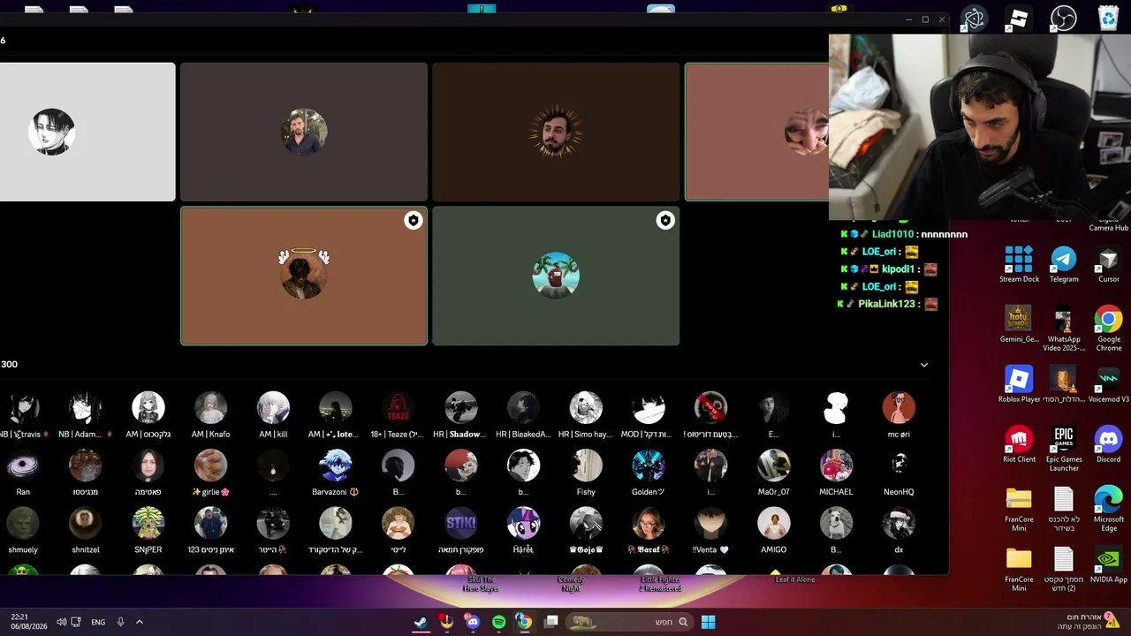The image size is (1131, 636).
Task: Click the taskbar search box
Action: 629,622
